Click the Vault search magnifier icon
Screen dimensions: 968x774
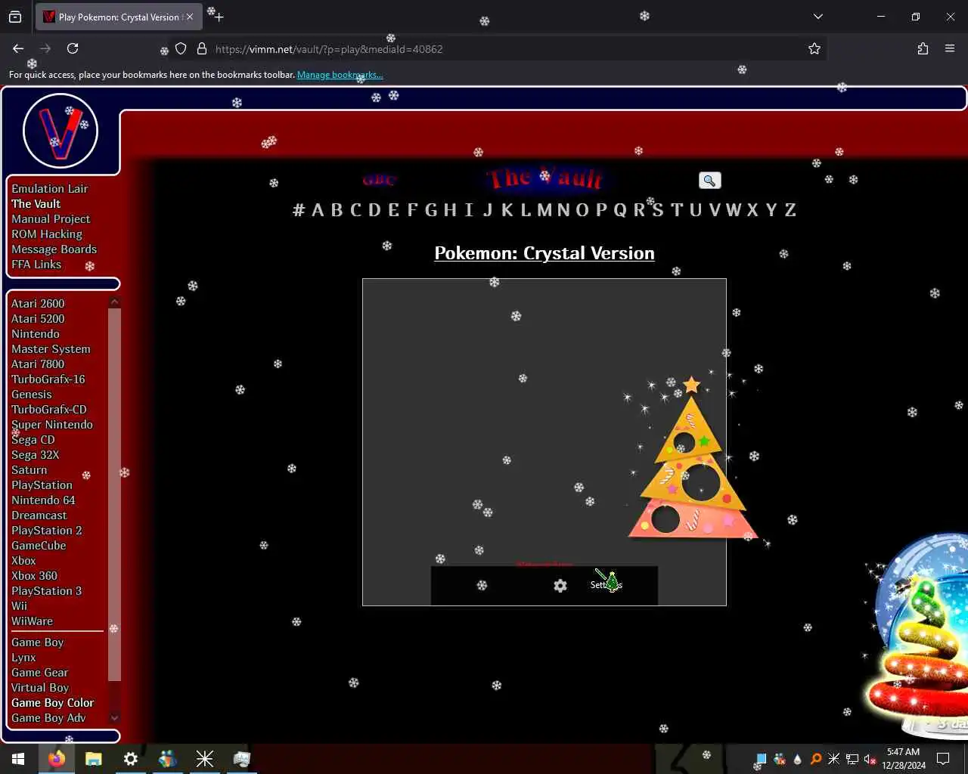coord(709,180)
